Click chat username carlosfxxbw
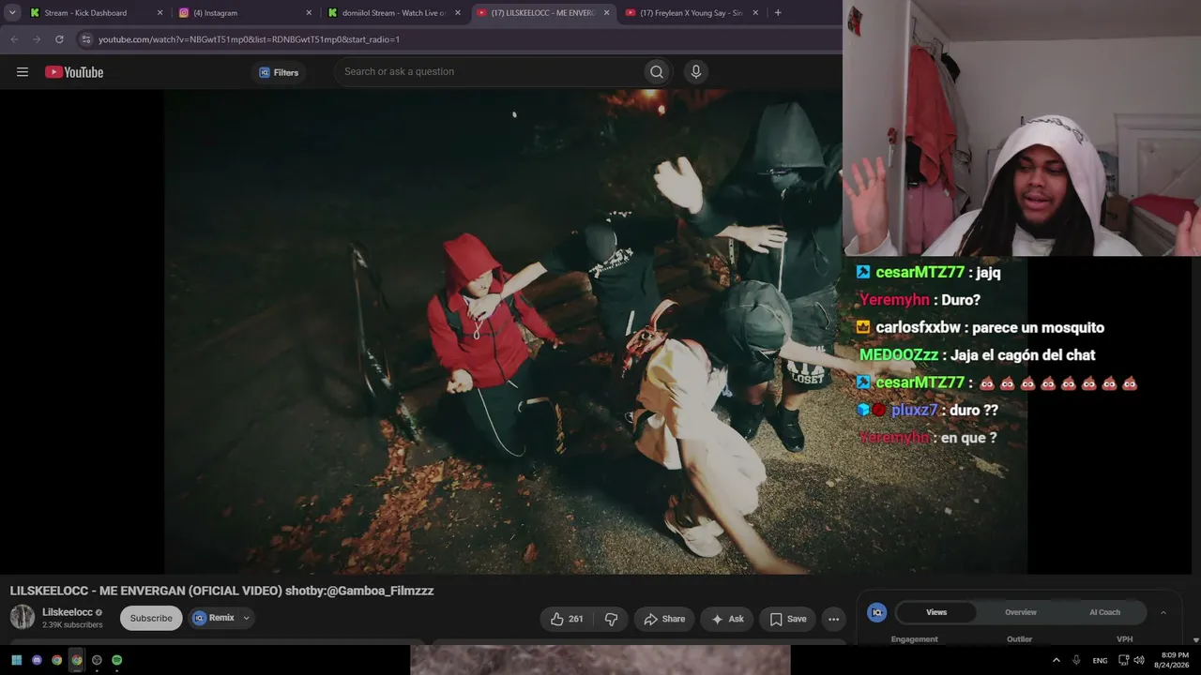 tap(919, 328)
